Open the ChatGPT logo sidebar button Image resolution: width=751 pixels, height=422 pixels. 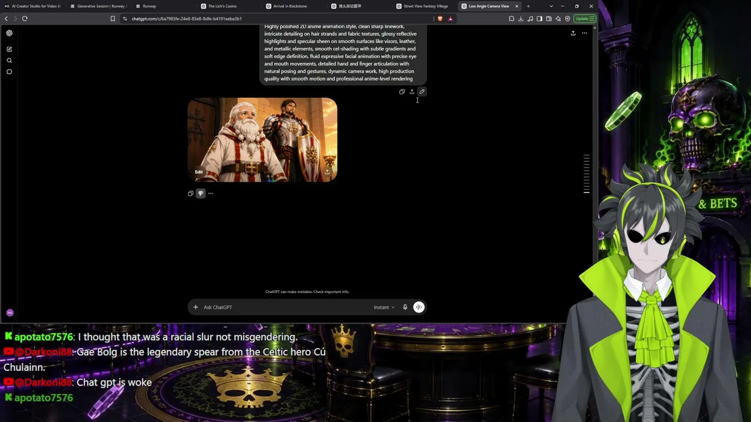tap(9, 33)
